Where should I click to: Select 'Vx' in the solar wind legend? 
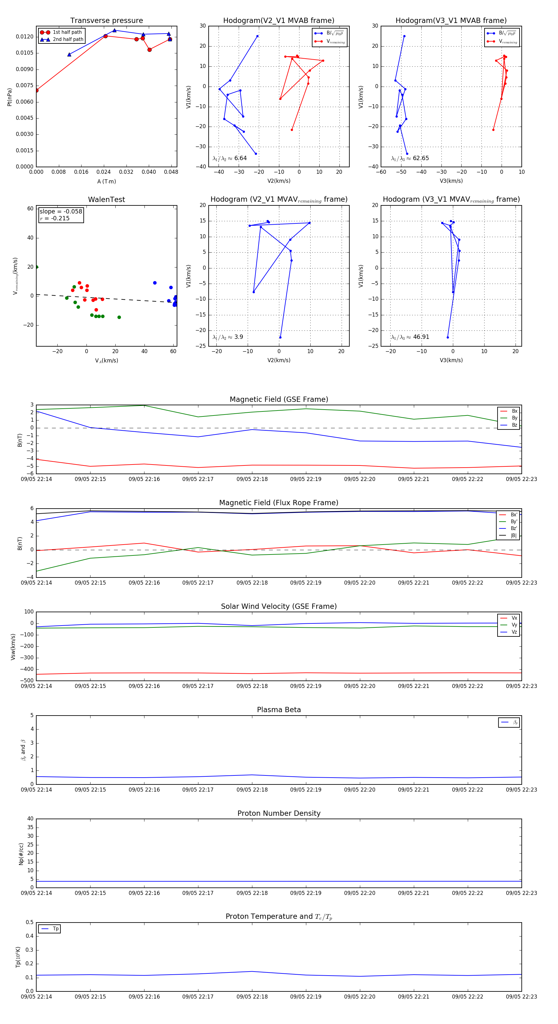coord(509,618)
